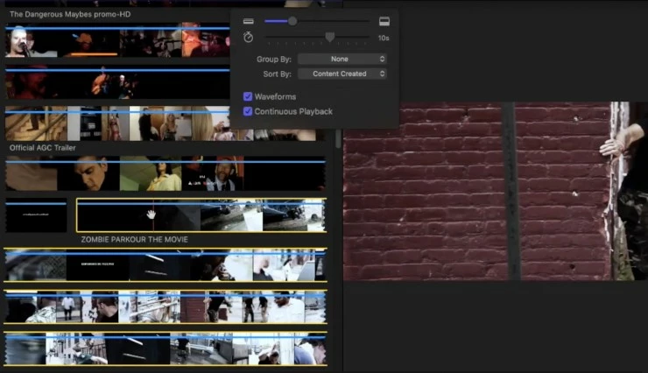Select the Official AGC Trailer label
Screen dimensions: 648x373
pos(43,148)
